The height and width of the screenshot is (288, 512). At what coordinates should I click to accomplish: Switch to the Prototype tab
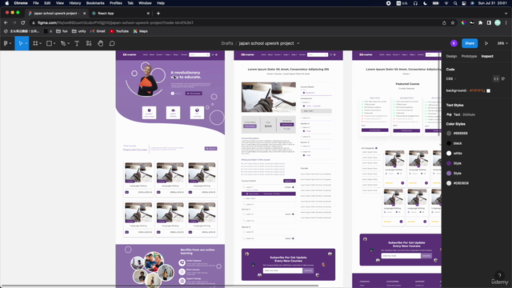[469, 56]
